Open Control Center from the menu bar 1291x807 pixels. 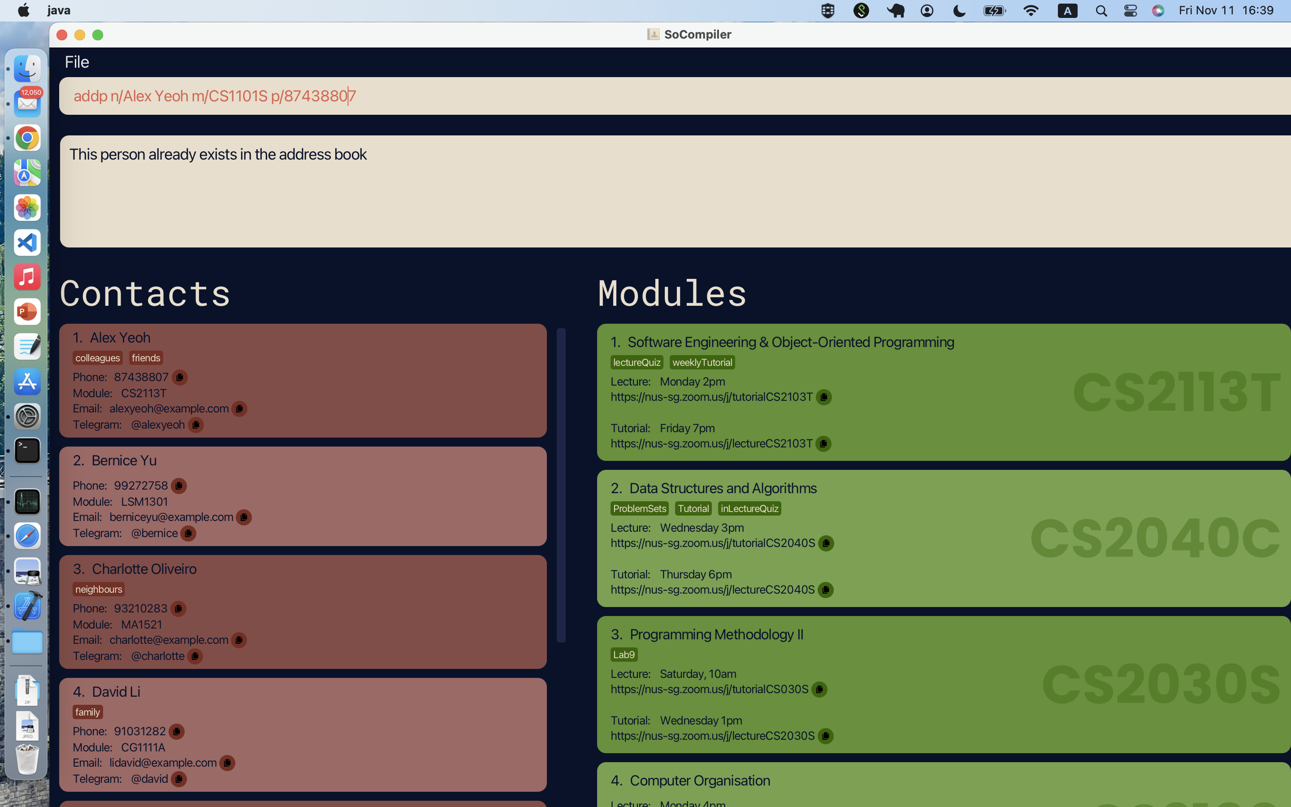coord(1130,10)
